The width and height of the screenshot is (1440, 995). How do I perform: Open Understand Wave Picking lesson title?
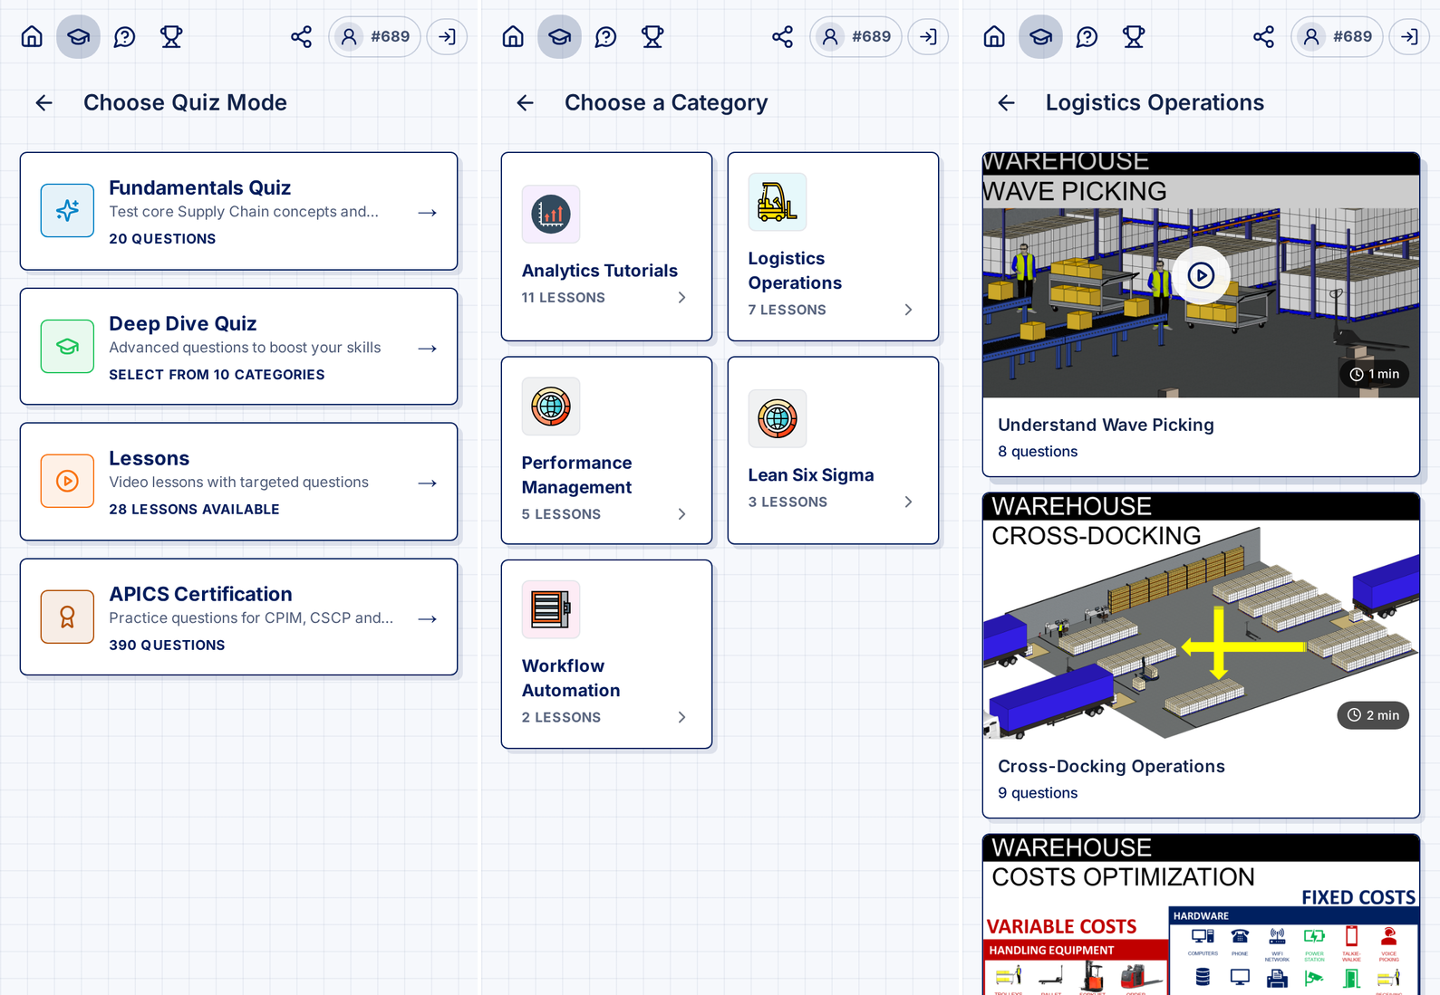(1106, 425)
